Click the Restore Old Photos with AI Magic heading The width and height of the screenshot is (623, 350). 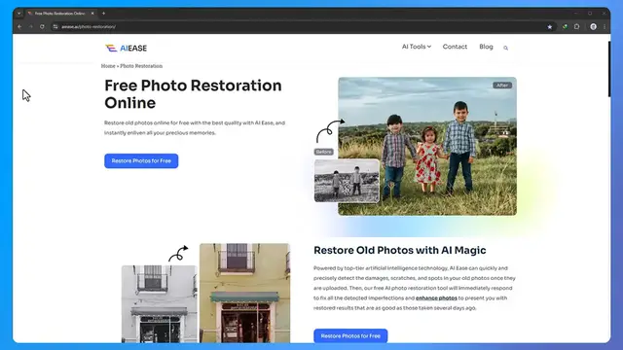pyautogui.click(x=400, y=250)
